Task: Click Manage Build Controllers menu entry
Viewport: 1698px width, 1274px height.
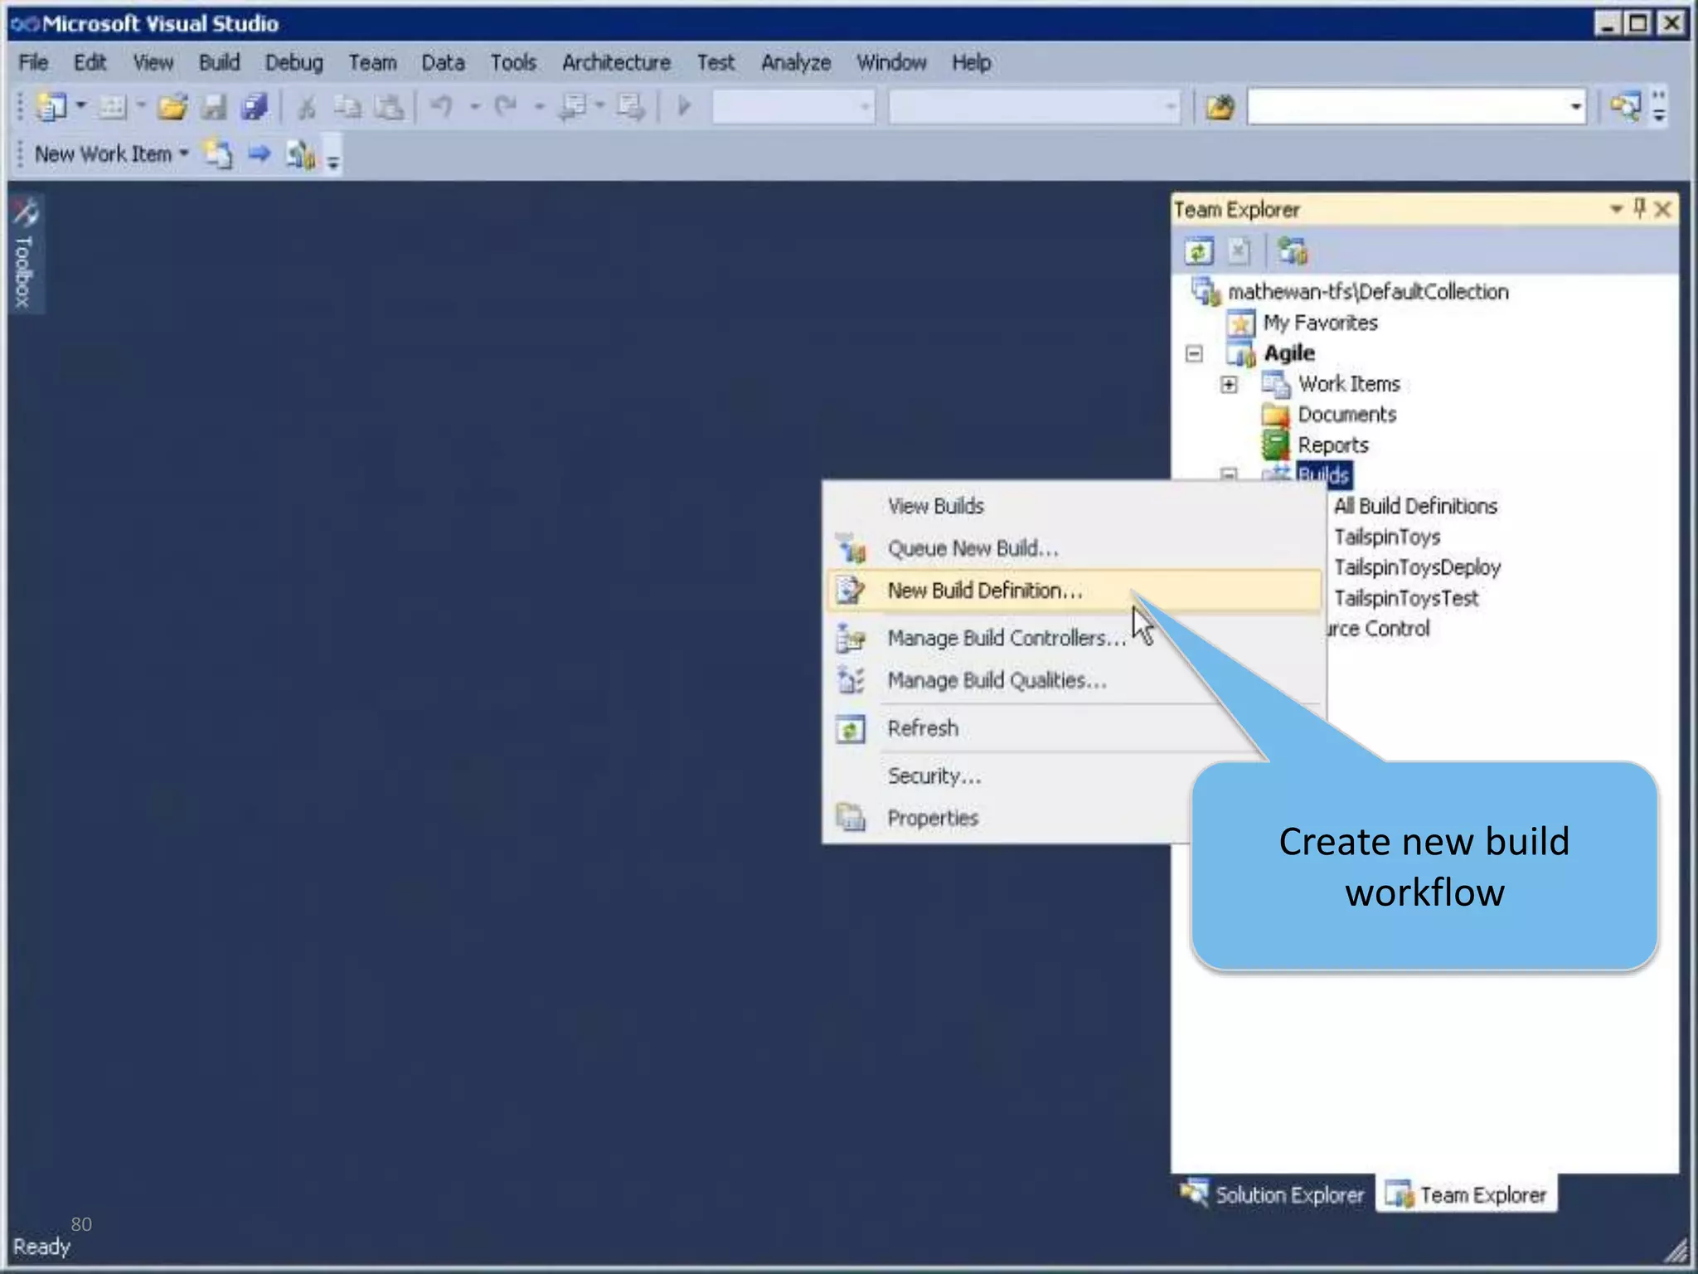Action: tap(1006, 638)
